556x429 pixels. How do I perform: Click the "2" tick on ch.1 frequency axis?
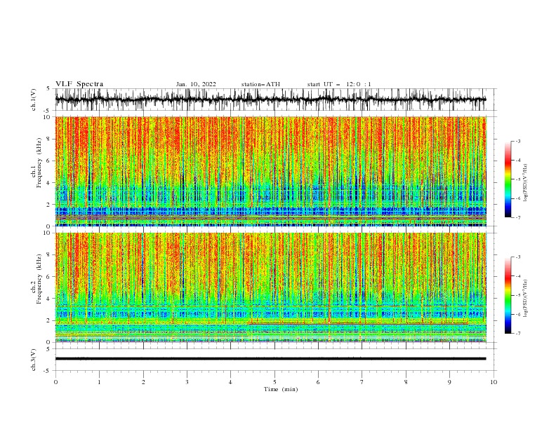pos(49,205)
